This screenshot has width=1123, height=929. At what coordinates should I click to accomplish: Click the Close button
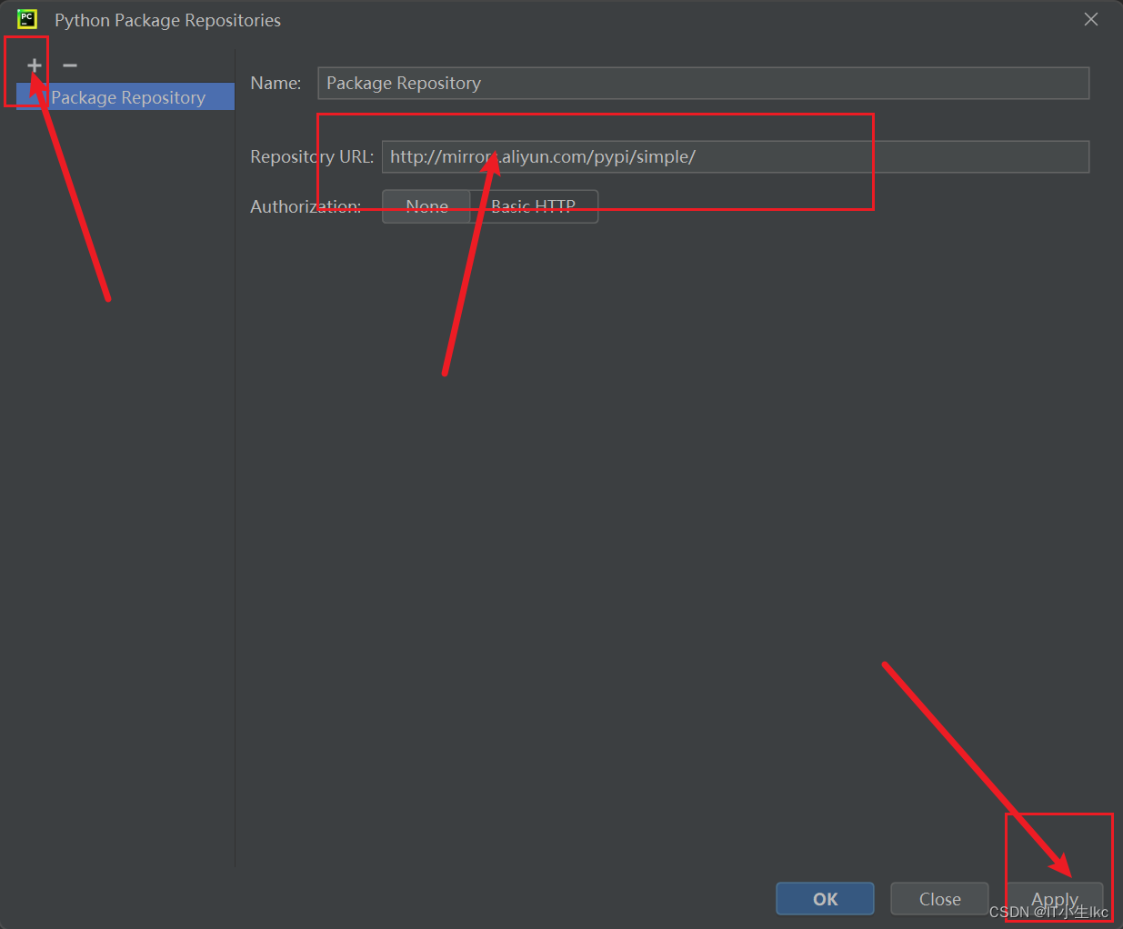pyautogui.click(x=938, y=898)
